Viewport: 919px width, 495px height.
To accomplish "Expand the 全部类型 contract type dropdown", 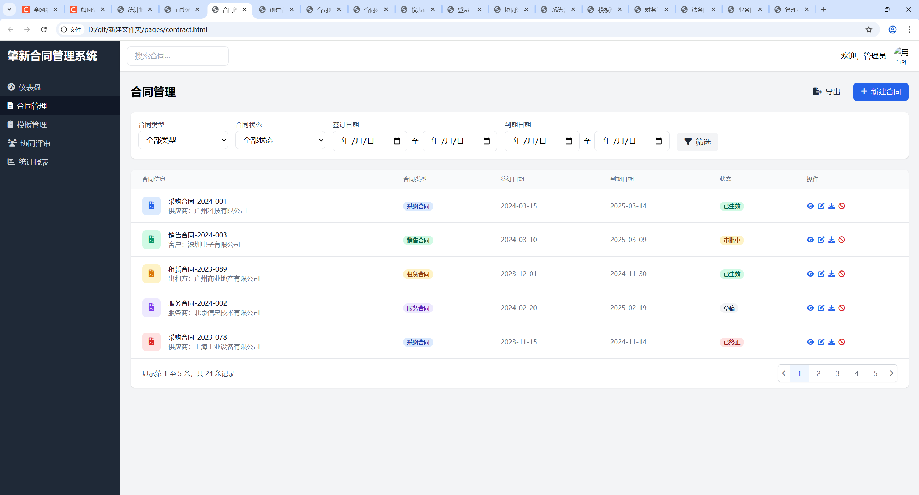I will tap(183, 140).
